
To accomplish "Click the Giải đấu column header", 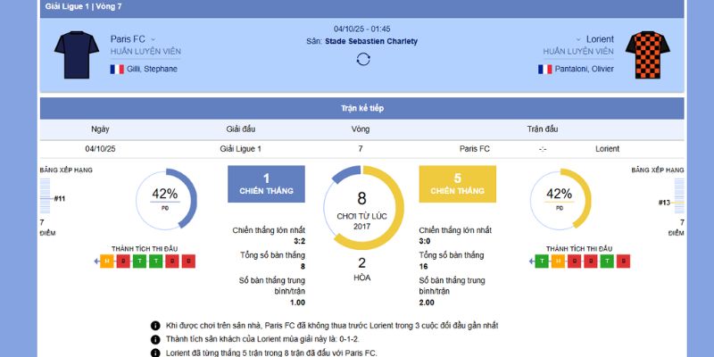I will 240,129.
